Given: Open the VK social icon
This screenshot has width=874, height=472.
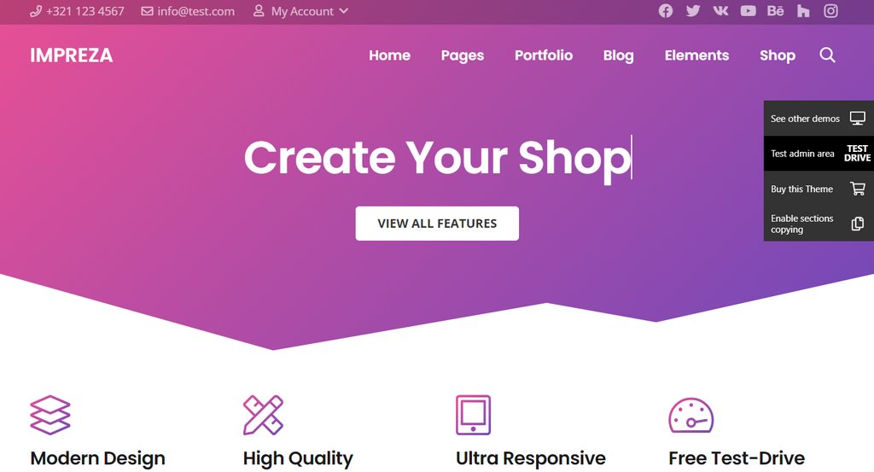Looking at the screenshot, I should coord(720,11).
